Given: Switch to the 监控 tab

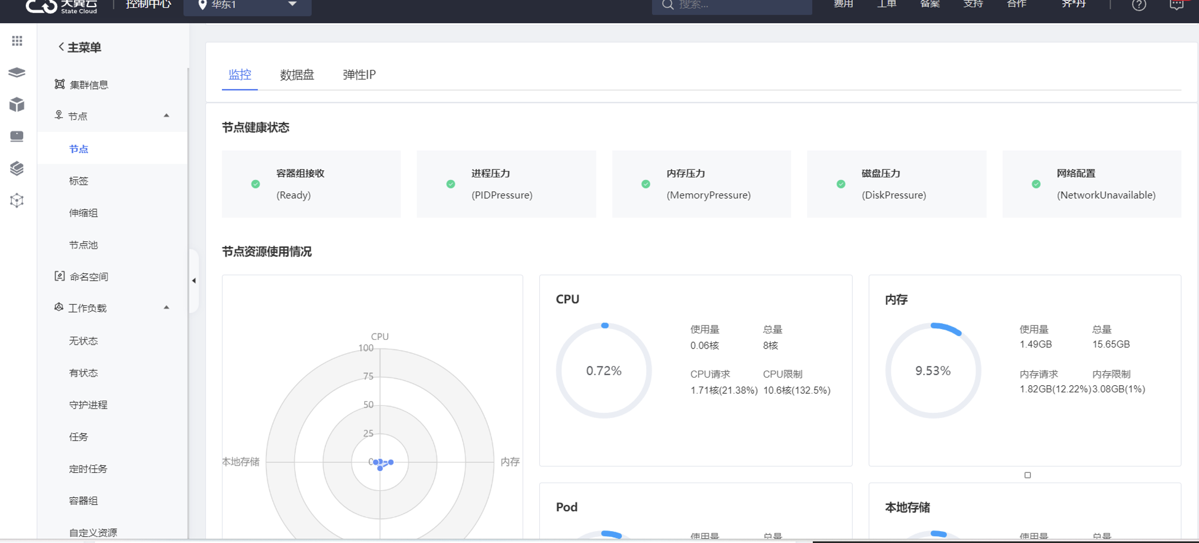Looking at the screenshot, I should (240, 74).
